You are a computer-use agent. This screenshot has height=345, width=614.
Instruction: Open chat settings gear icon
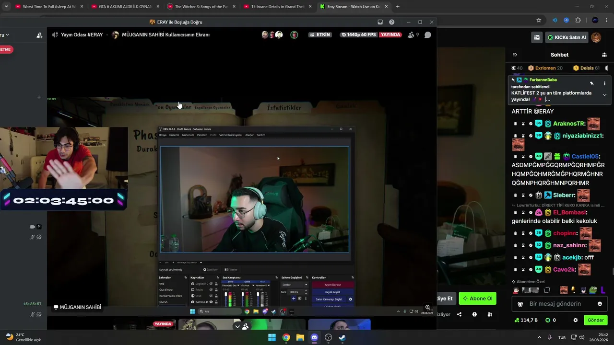coord(576,320)
